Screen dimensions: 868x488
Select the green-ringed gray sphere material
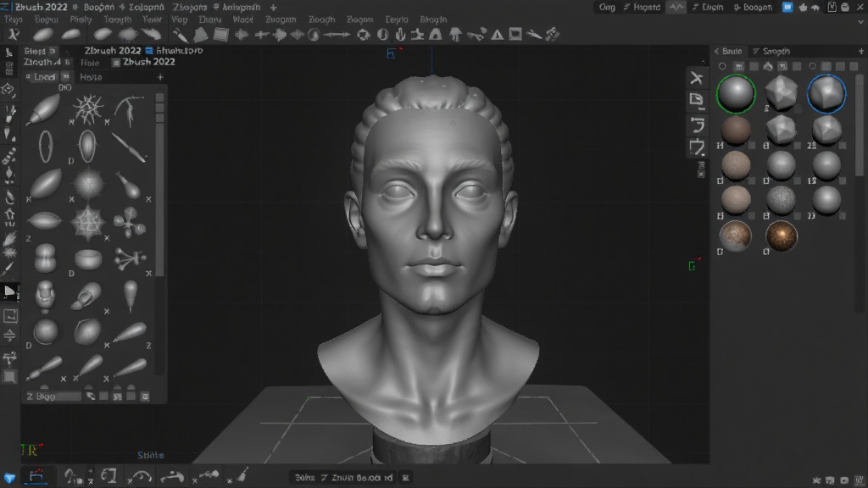[736, 94]
